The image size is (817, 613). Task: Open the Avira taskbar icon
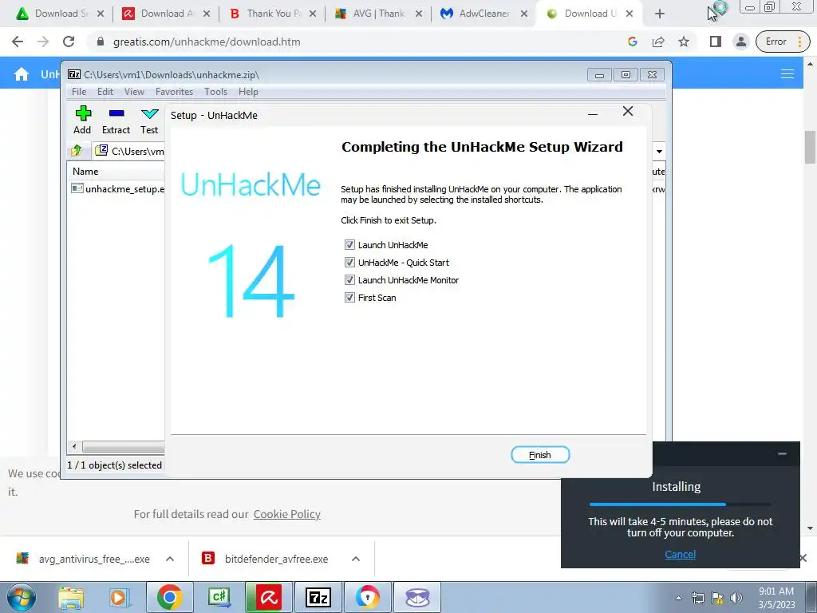coord(268,597)
